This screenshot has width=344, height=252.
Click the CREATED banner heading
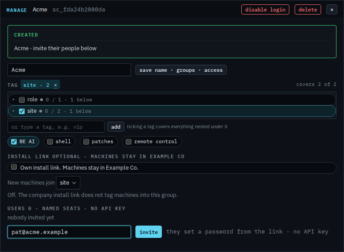(26, 35)
